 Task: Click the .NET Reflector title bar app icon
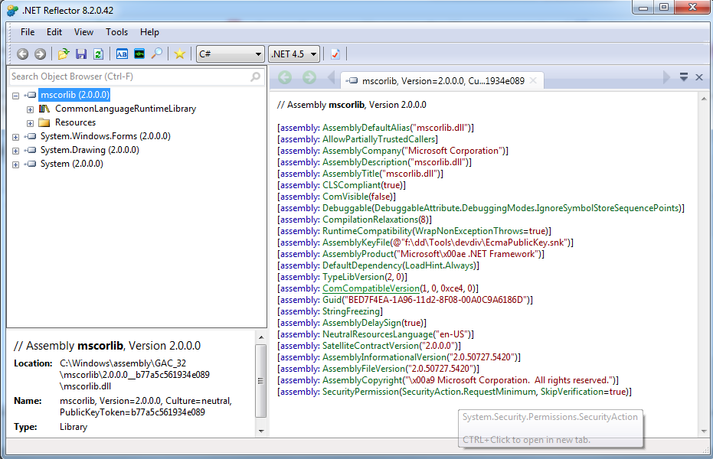tap(13, 10)
